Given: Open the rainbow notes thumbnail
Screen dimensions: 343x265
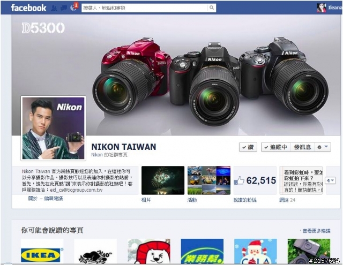Looking at the screenshot, I should [x=301, y=180].
